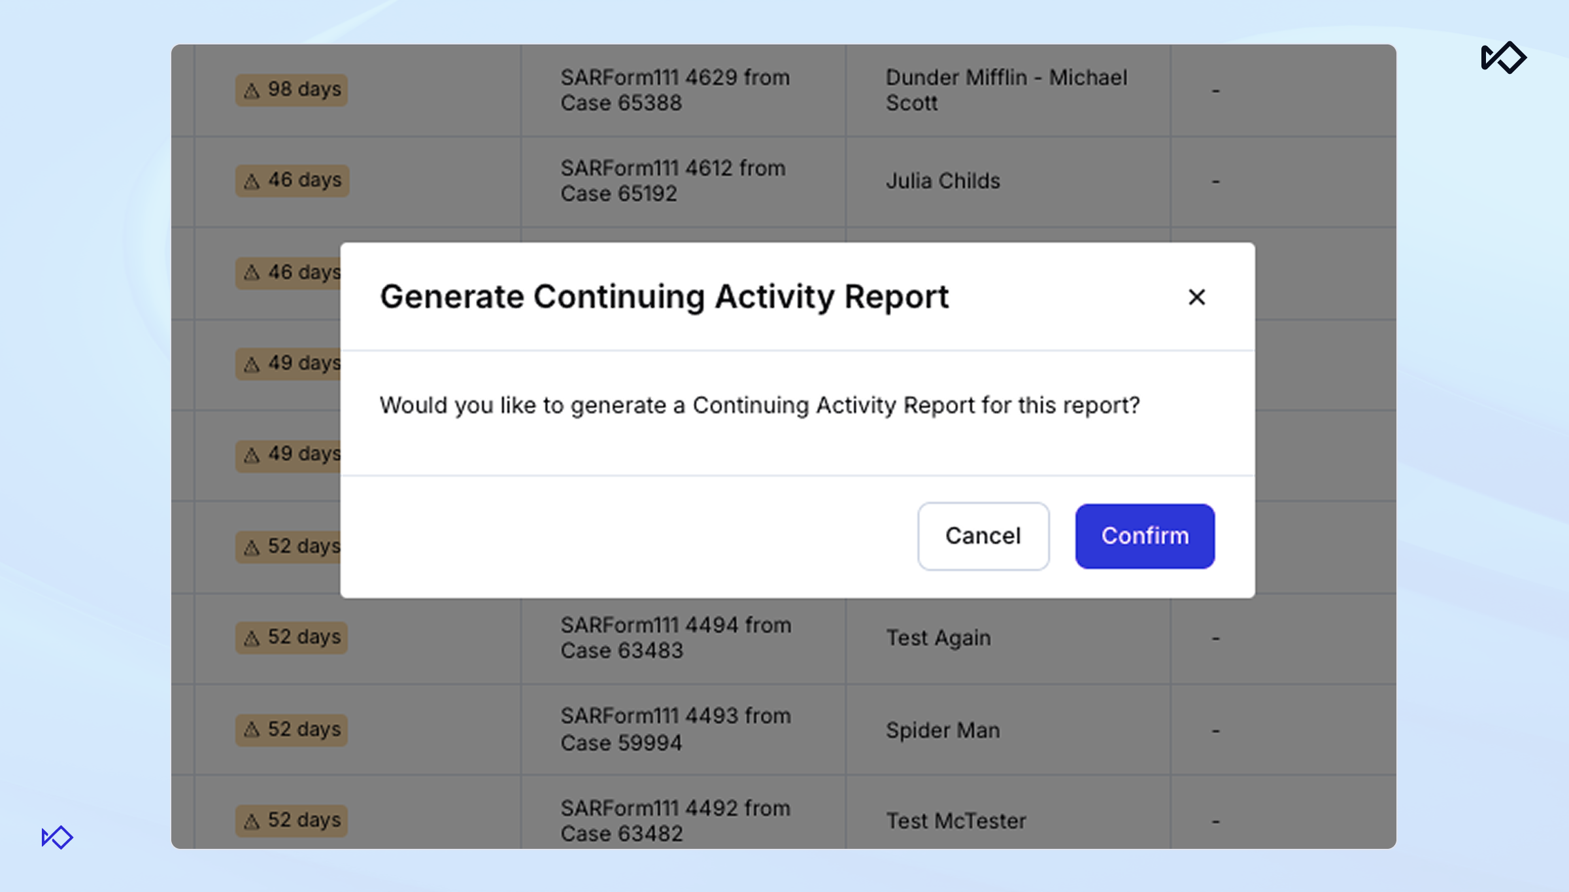Open SARForm111 4492 from Case 63482
This screenshot has height=892, width=1569.
675,821
